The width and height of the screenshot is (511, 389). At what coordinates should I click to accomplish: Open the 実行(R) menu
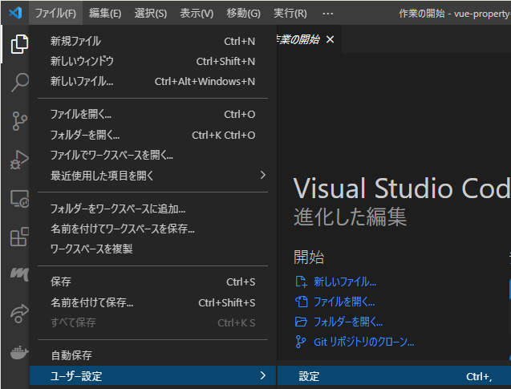coord(290,13)
